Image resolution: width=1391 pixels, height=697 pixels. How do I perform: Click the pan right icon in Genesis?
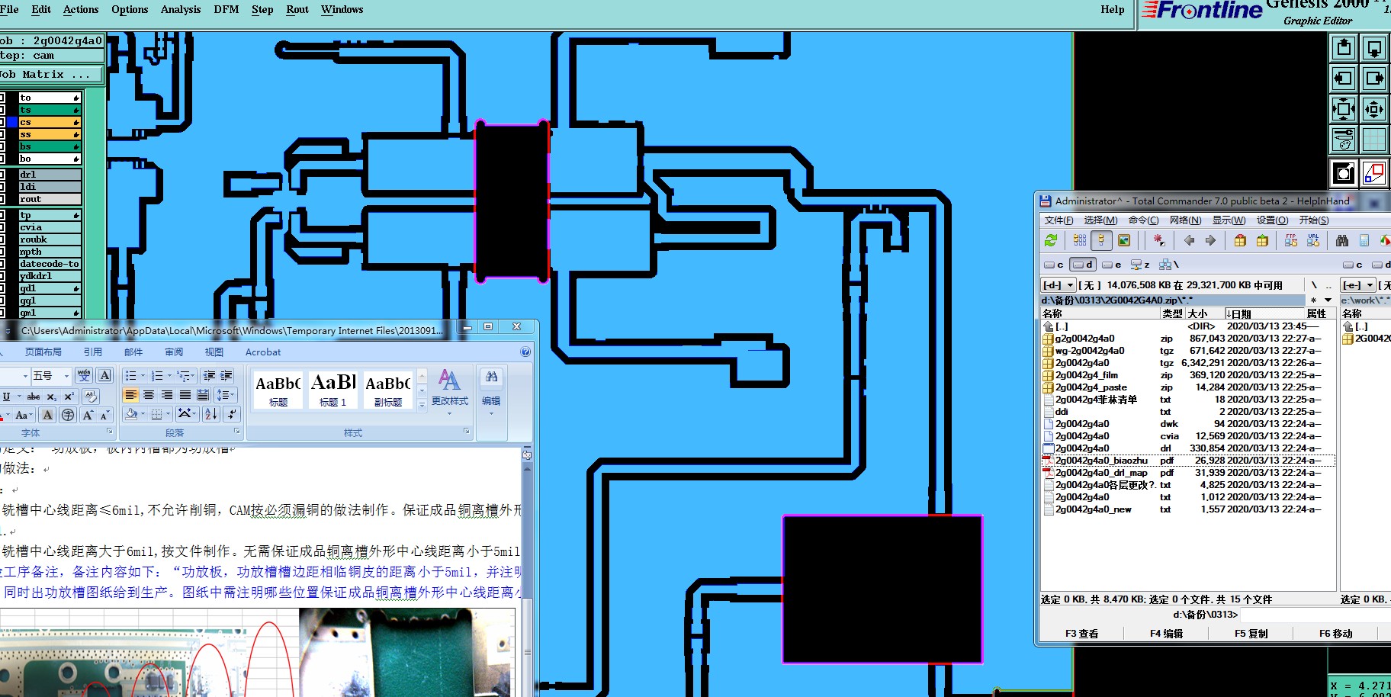coord(1373,78)
